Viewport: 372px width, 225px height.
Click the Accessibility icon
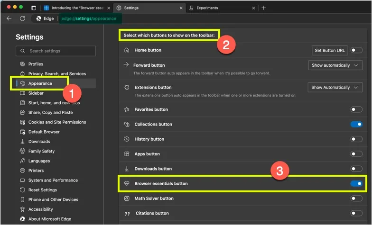[x=22, y=209]
